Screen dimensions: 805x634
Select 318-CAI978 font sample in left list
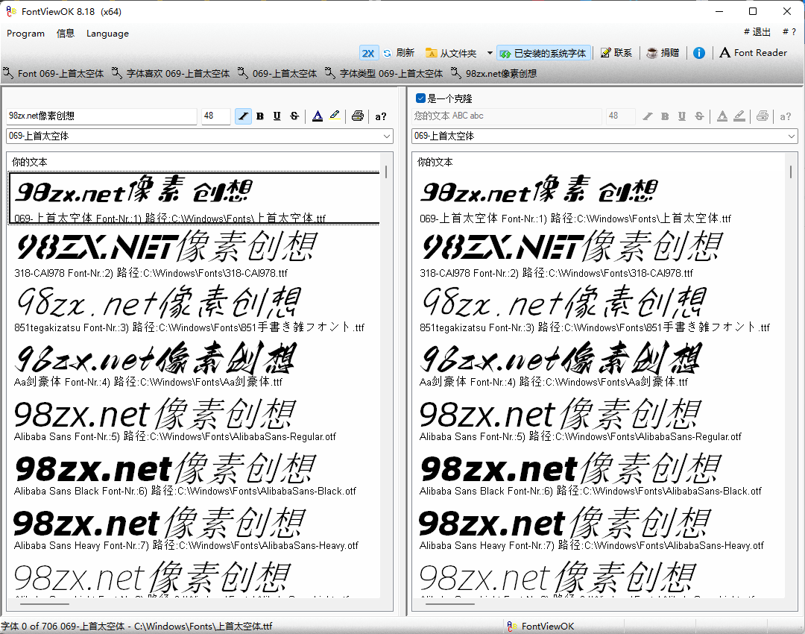point(195,254)
